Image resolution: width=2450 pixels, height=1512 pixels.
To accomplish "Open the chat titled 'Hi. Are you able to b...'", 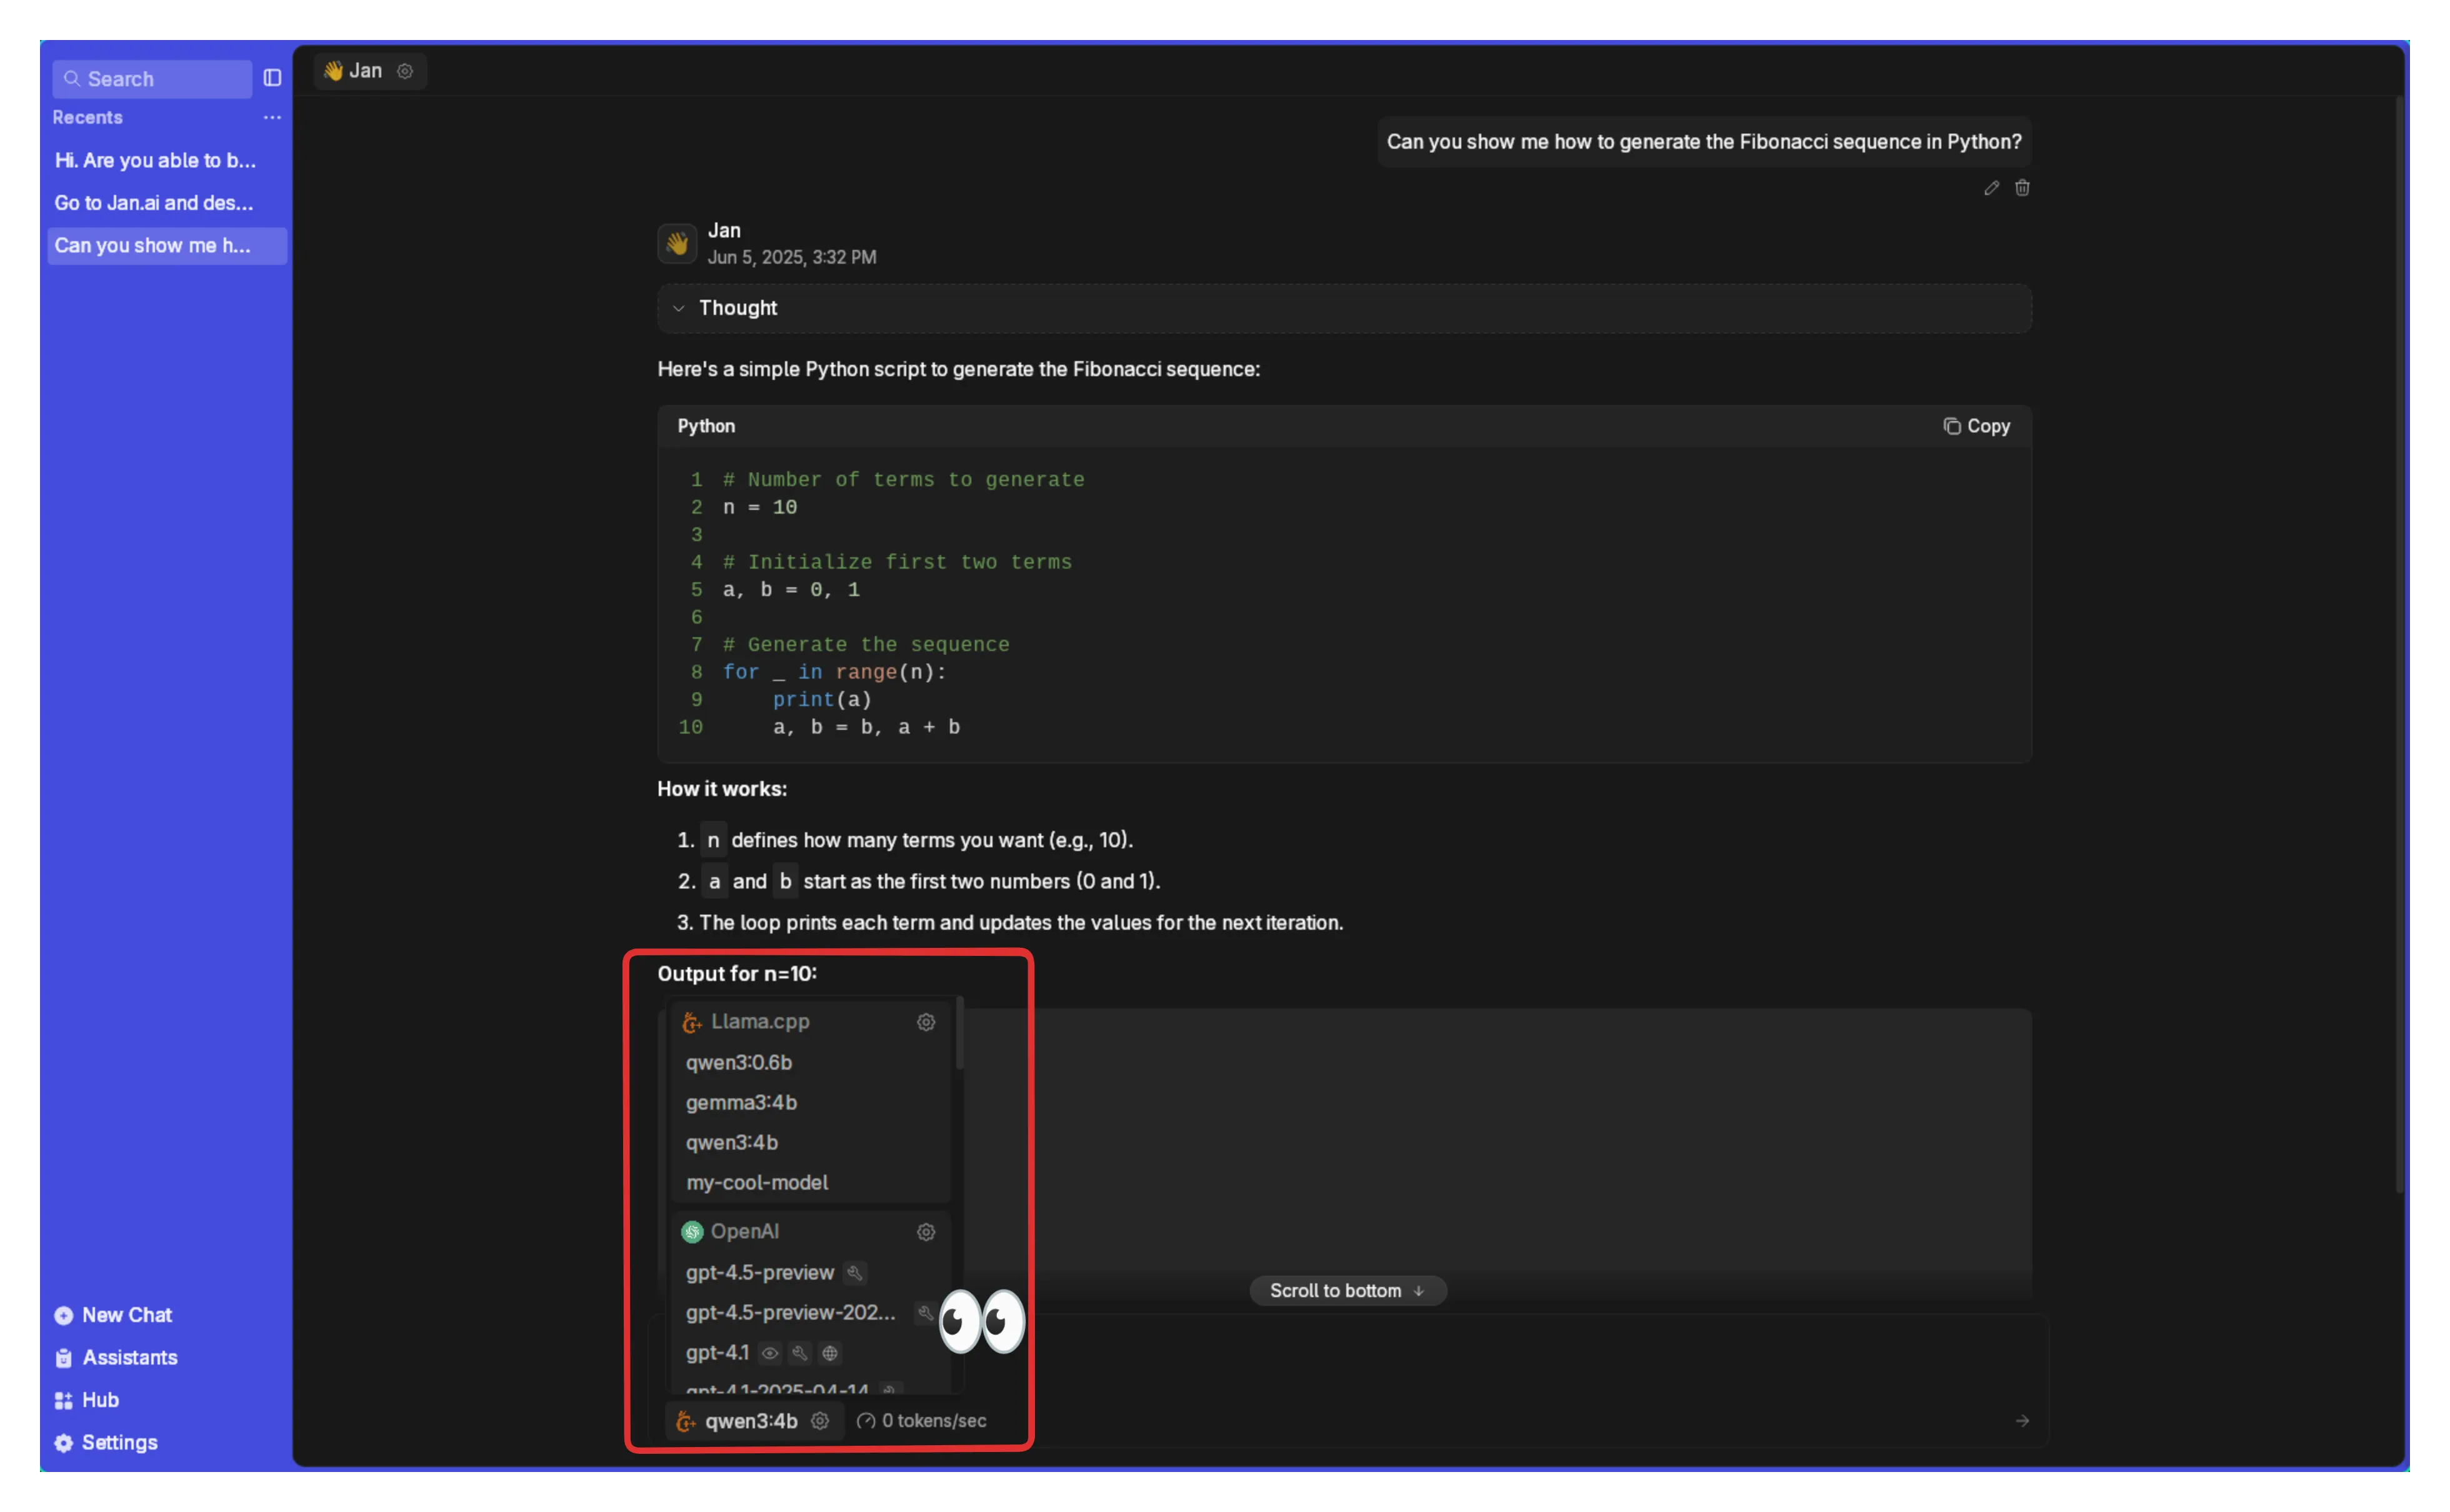I will tap(155, 160).
